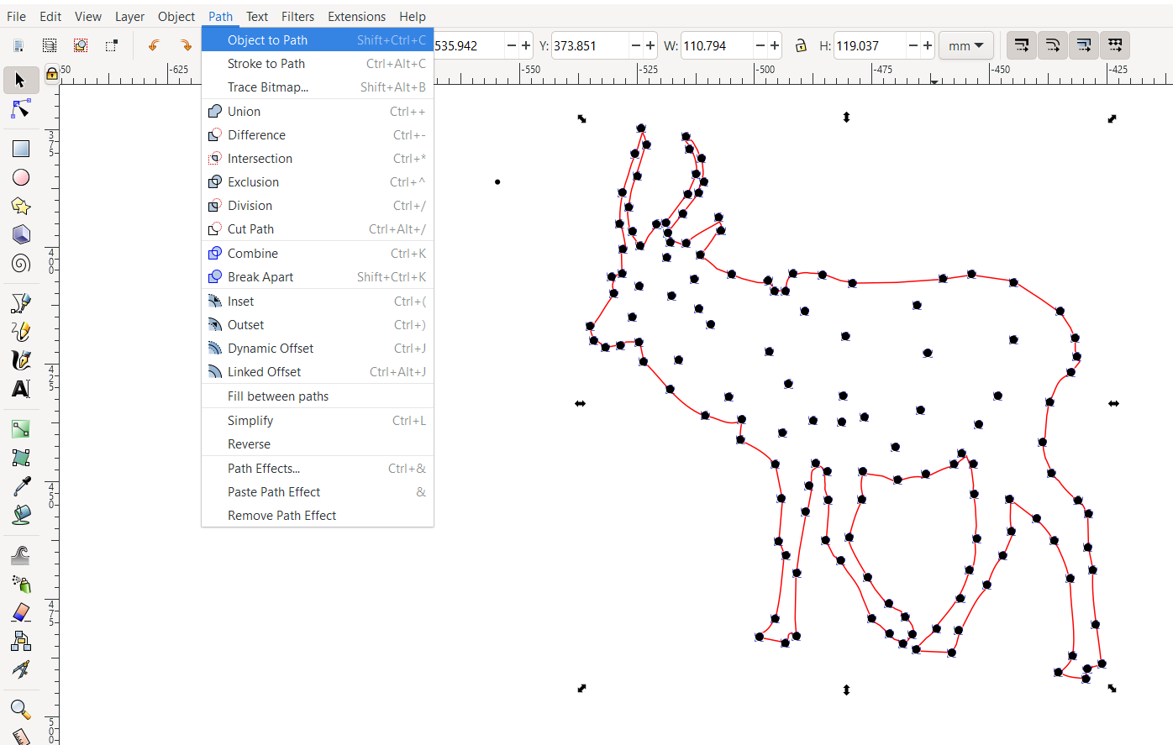Pick the drafting compass LPE tool
Screen dimensions: 1173x745
tap(21, 669)
